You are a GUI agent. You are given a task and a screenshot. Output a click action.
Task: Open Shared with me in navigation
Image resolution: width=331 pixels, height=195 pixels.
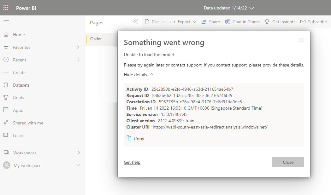point(28,123)
